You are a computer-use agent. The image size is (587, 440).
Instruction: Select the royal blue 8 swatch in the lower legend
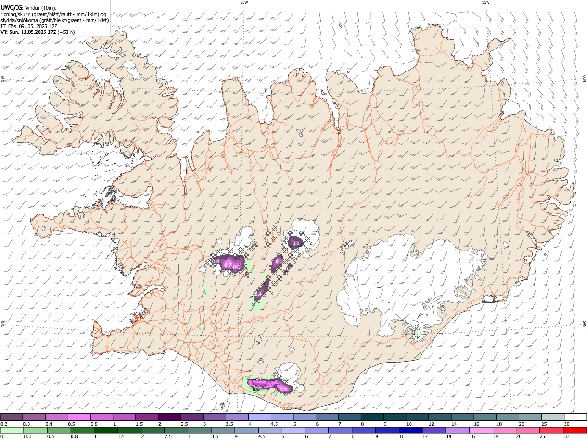tap(364, 430)
